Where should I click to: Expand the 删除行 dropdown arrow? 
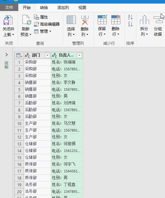(118, 34)
